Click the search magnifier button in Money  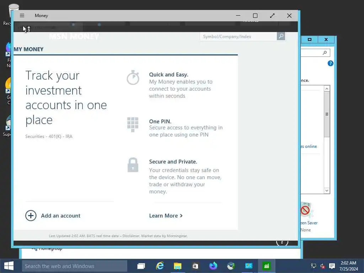click(281, 36)
